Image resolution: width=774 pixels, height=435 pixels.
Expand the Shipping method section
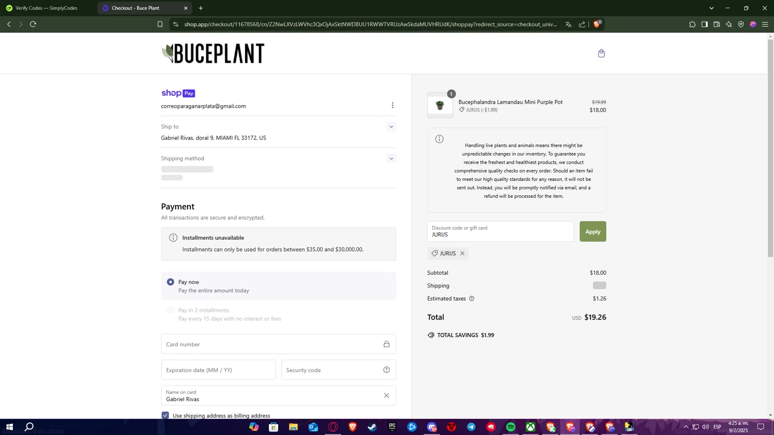[391, 159]
